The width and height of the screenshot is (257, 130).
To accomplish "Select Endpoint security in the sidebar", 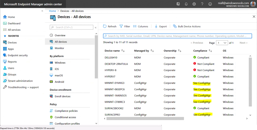I will [18, 55].
